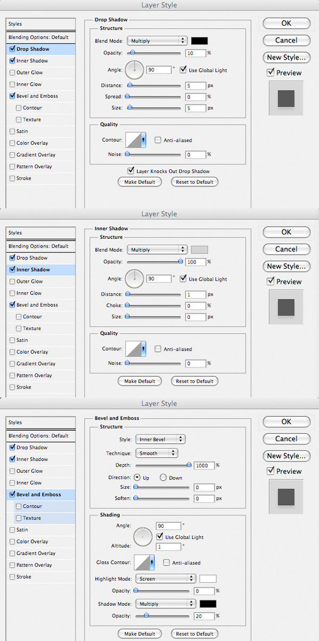The height and width of the screenshot is (641, 319).
Task: Click New Style... in Bevel and Emboss dialog
Action: 286,456
